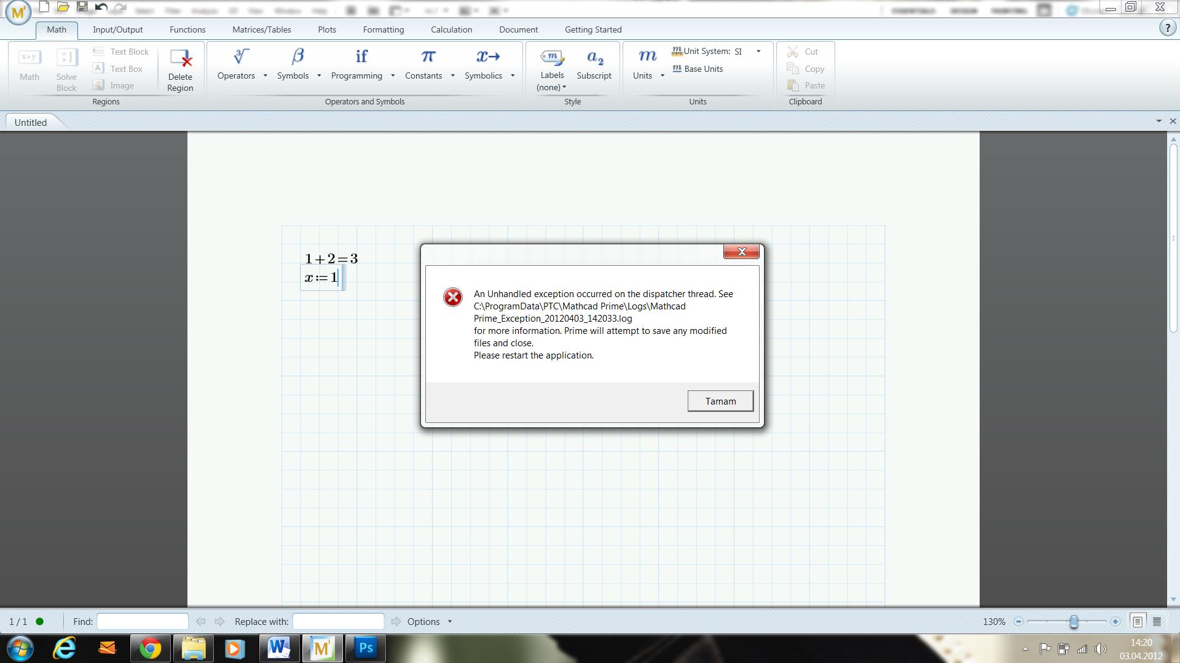This screenshot has height=663, width=1180.
Task: Open the Symbolics x-arrow icon
Action: 488,56
